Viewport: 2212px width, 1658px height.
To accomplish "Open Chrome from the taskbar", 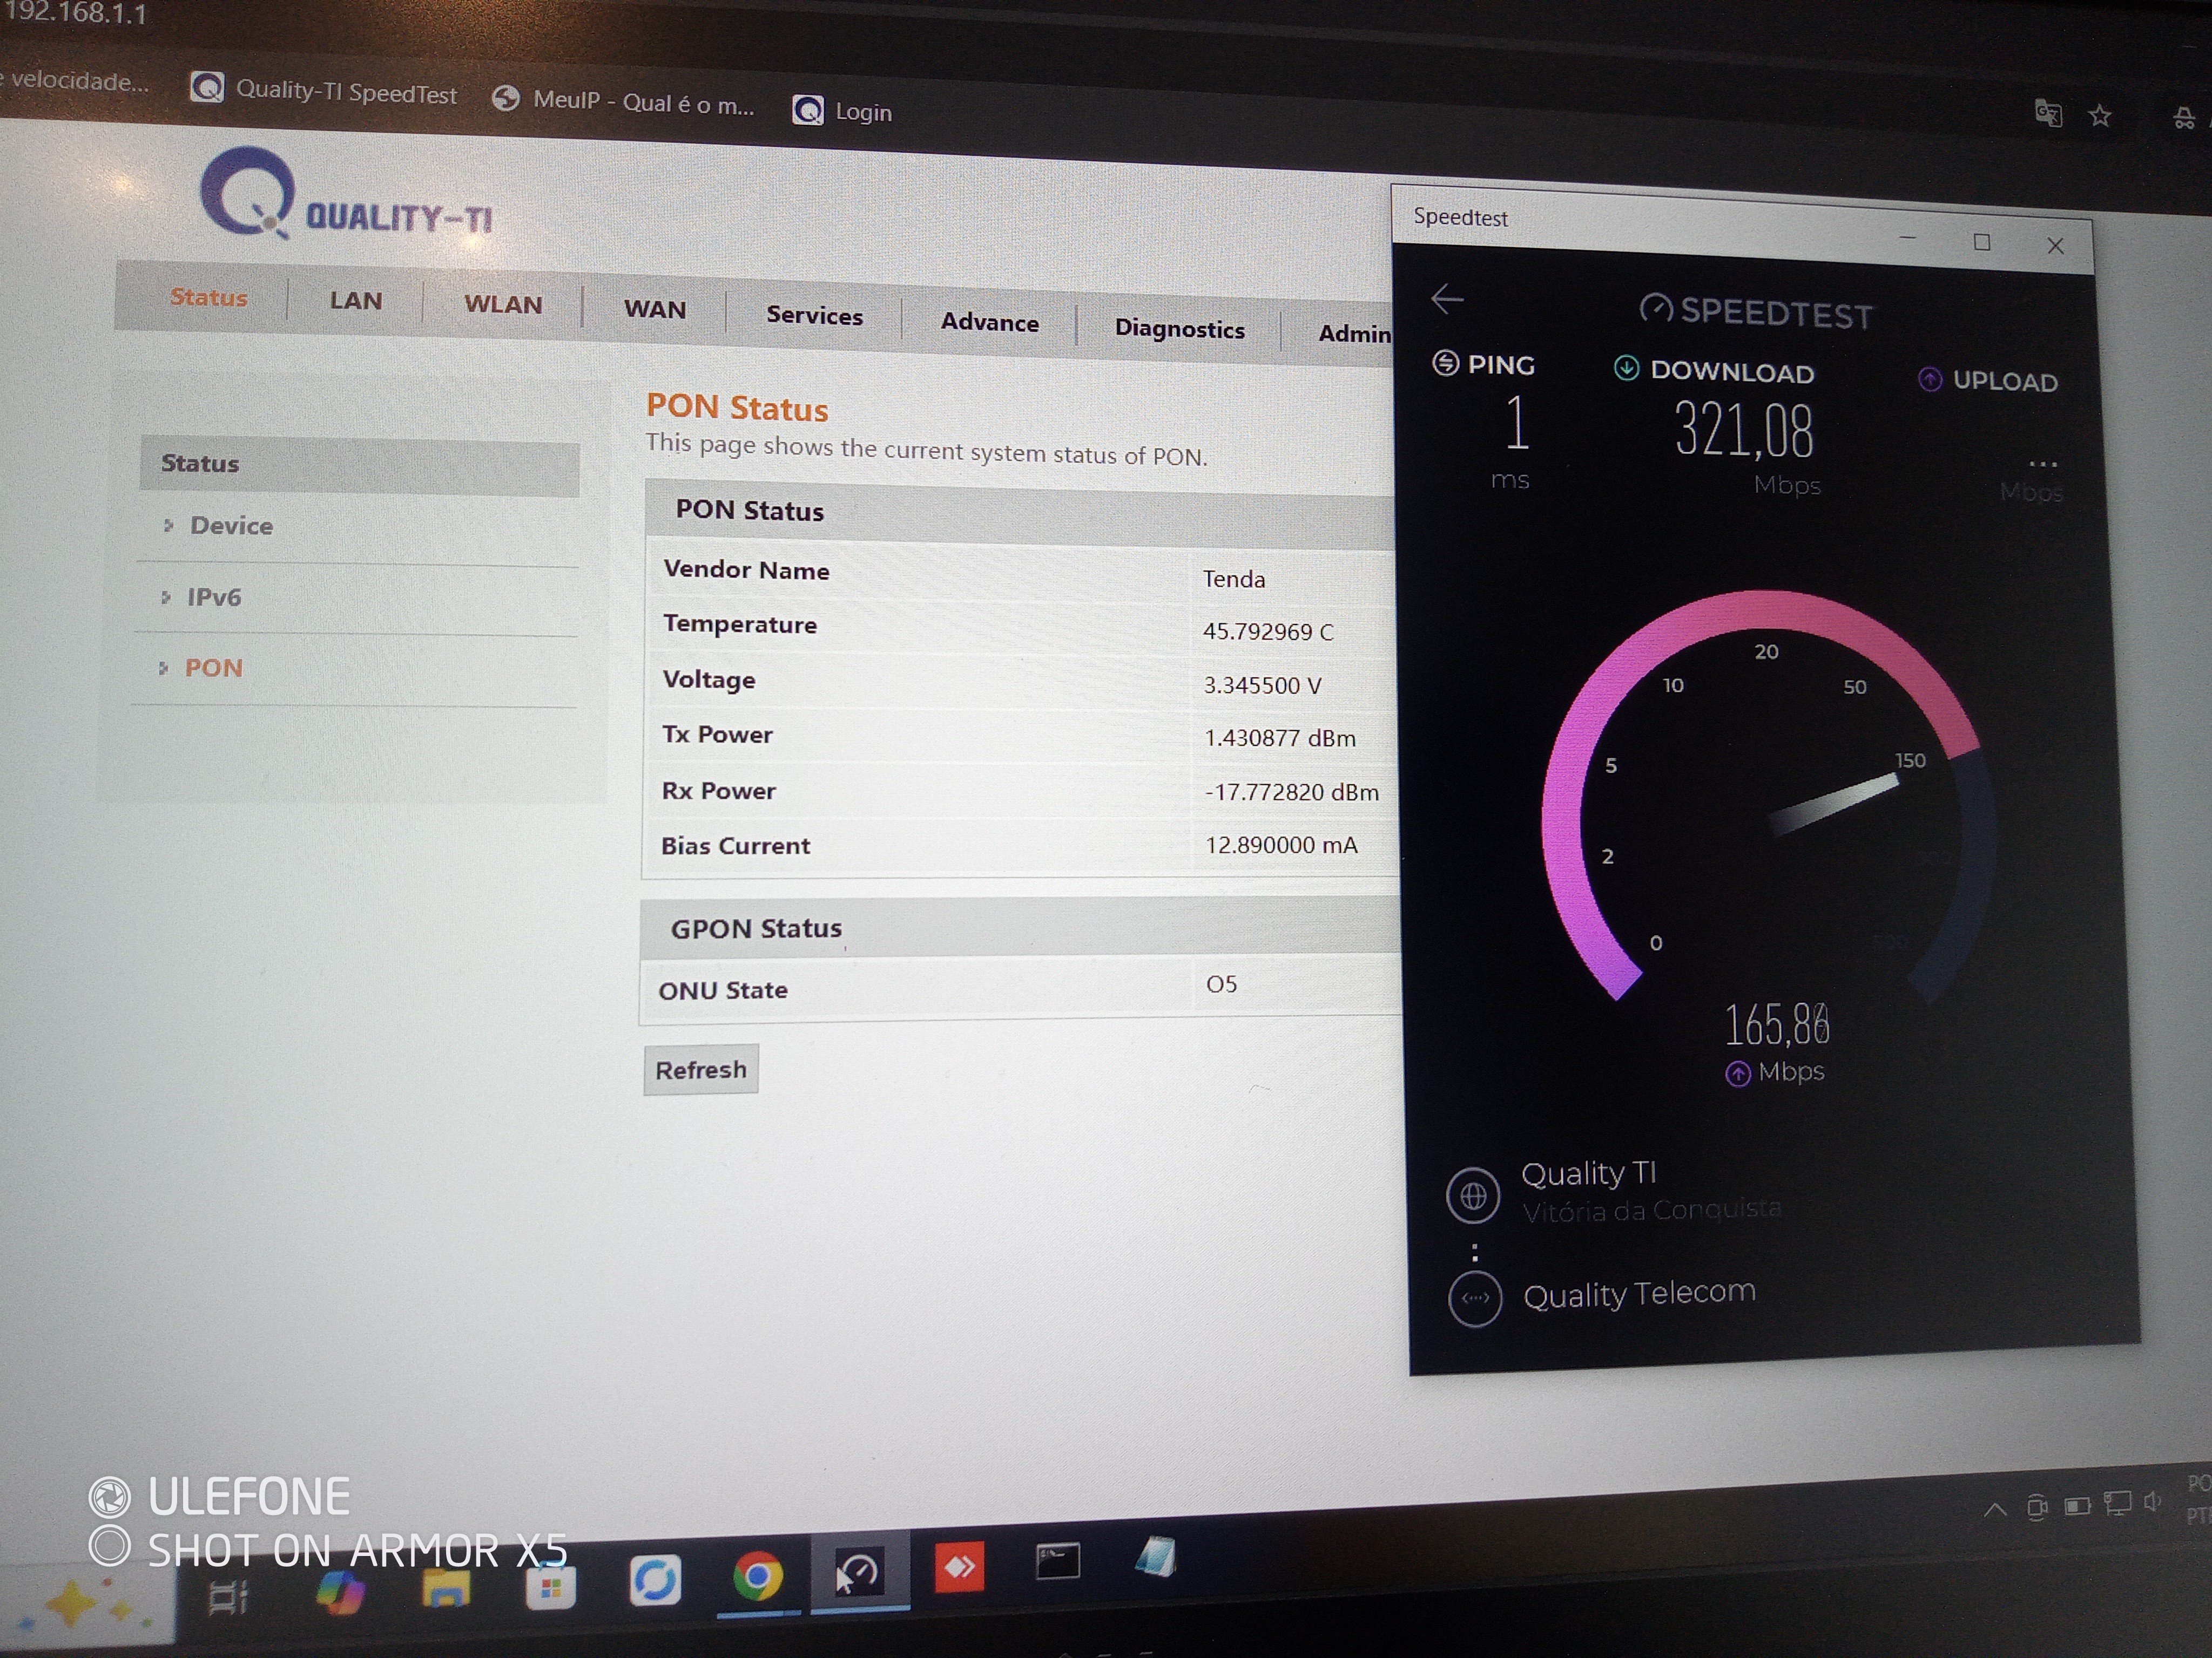I will [757, 1577].
